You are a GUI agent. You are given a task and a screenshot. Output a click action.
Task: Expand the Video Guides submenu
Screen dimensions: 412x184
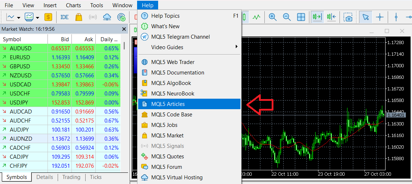(189, 47)
